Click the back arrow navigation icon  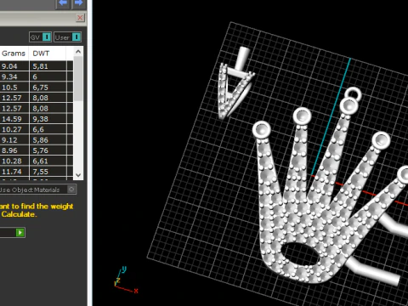click(x=63, y=3)
